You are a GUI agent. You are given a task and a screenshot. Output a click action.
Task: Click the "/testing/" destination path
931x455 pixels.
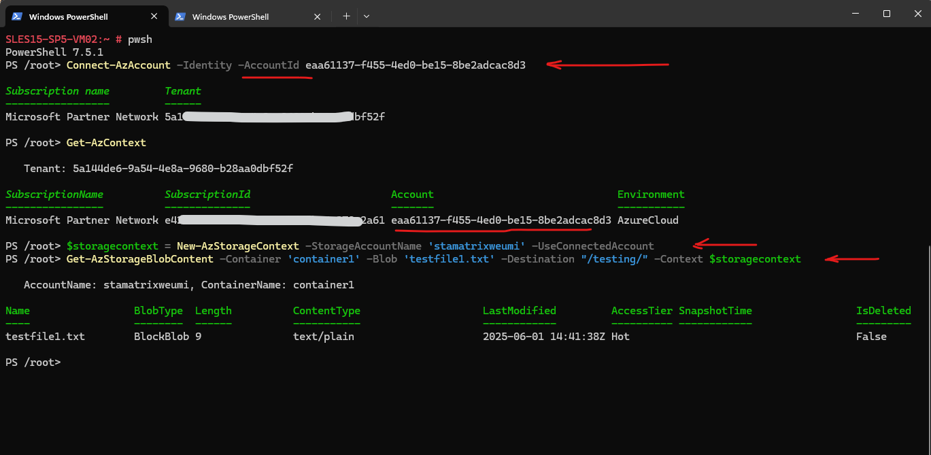coord(614,259)
